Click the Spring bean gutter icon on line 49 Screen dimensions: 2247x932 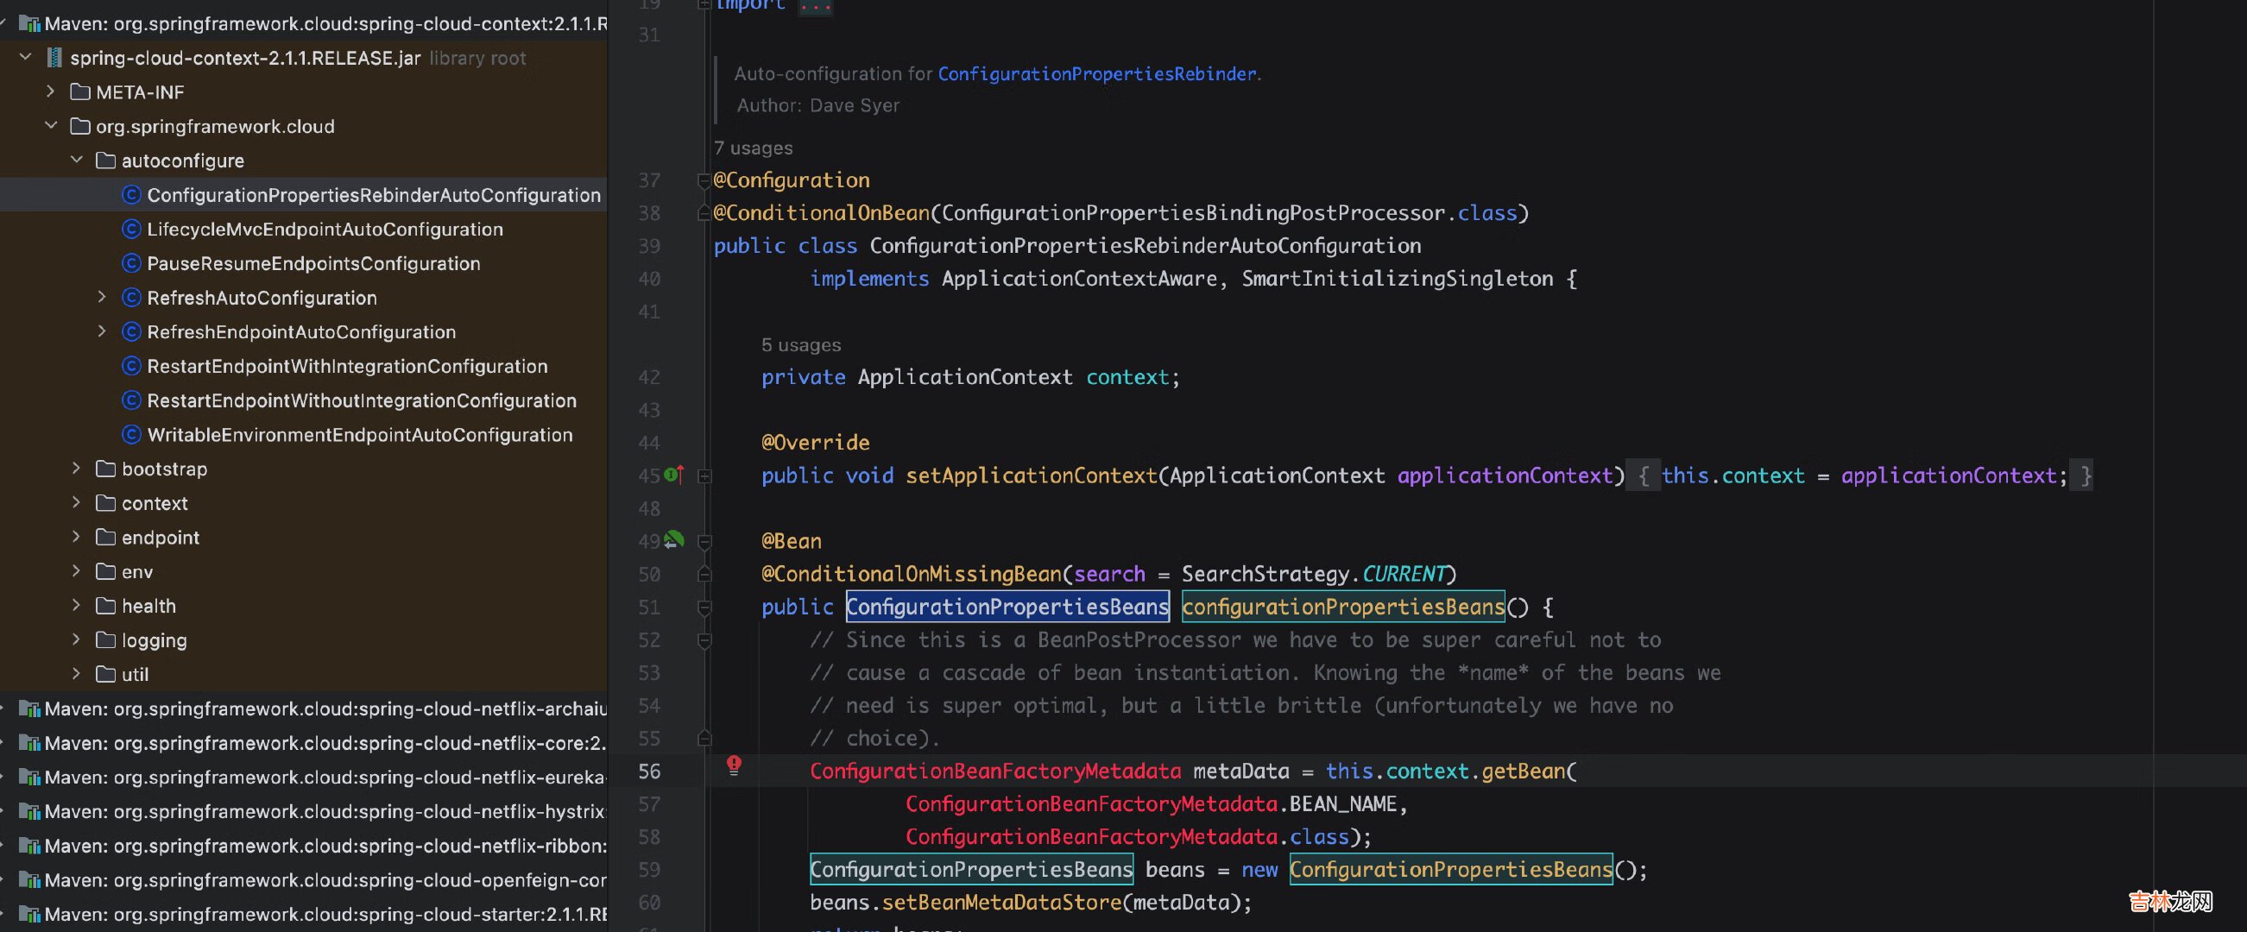[674, 539]
